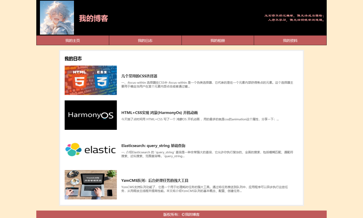This screenshot has height=218, width=363.
Task: Go to the 我的相册 tab
Action: coord(217,41)
